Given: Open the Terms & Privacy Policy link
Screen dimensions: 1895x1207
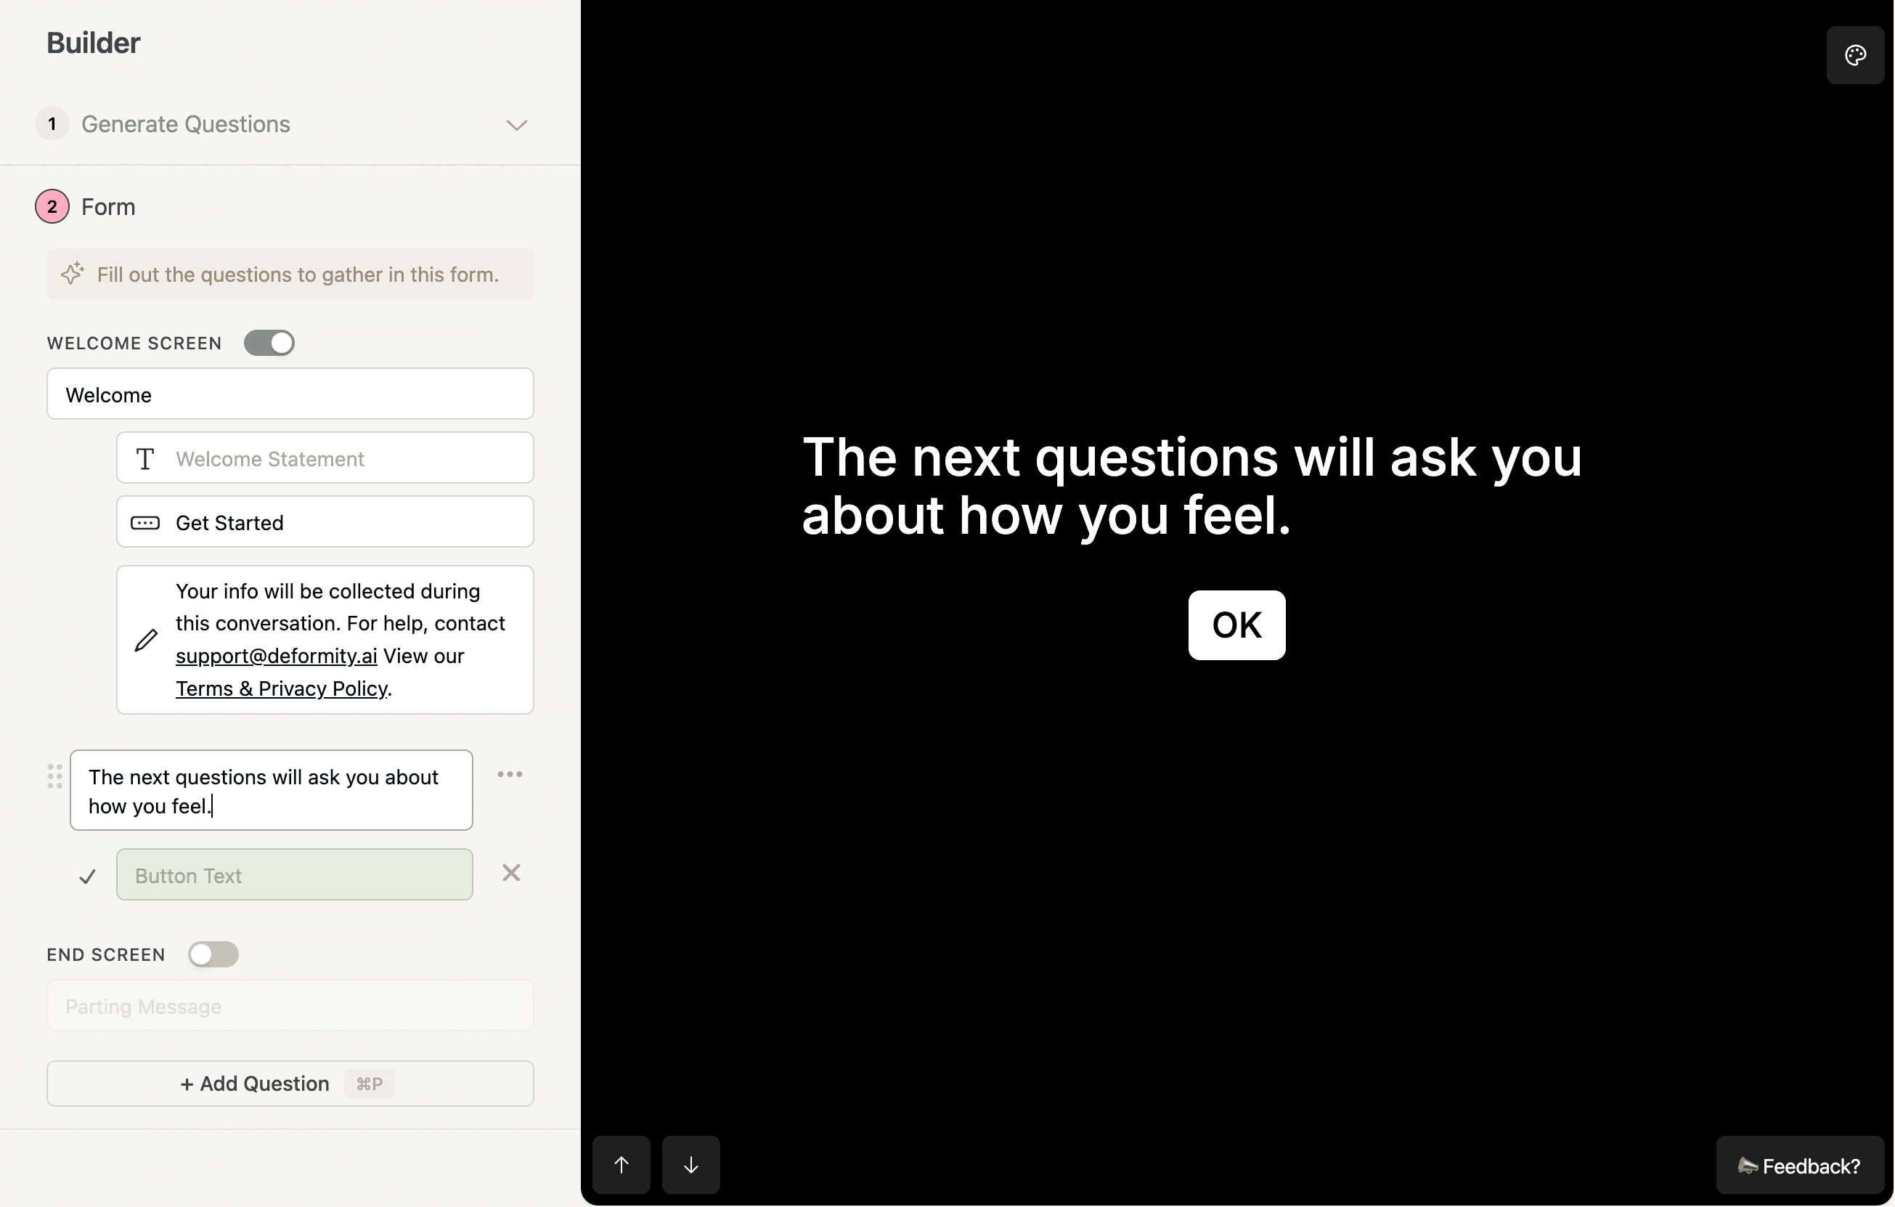Looking at the screenshot, I should tap(281, 689).
